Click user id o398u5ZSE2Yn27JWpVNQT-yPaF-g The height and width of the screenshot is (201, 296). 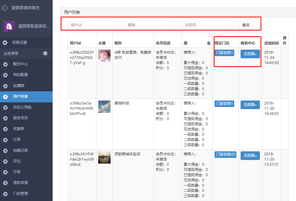pyautogui.click(x=82, y=57)
